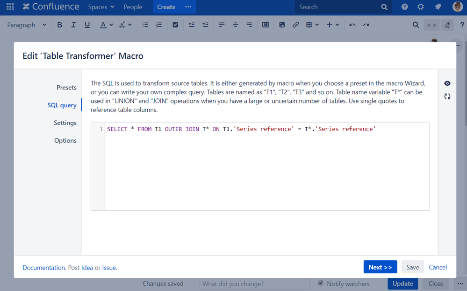
Task: Cancel the macro dialog
Action: pyautogui.click(x=438, y=267)
